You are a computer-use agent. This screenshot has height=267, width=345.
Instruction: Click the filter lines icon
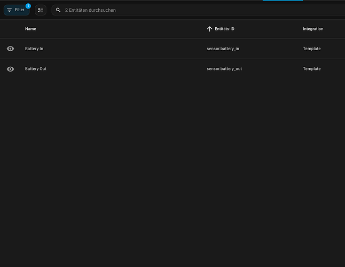(9, 10)
